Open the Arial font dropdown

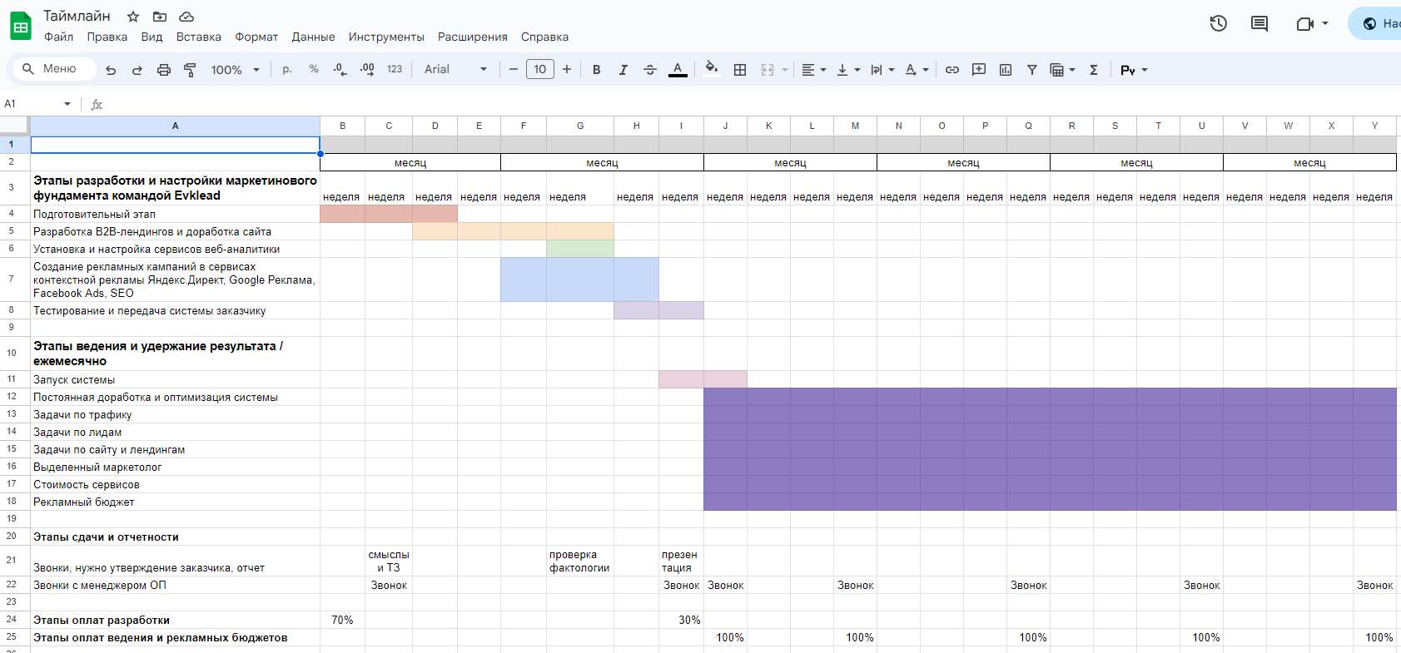pos(455,69)
